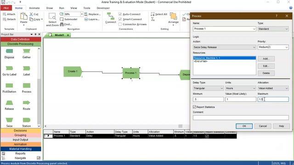Screen dimensions: 294x165
Task: Enable the Connector Arrows checkbox
Action: 120,24
